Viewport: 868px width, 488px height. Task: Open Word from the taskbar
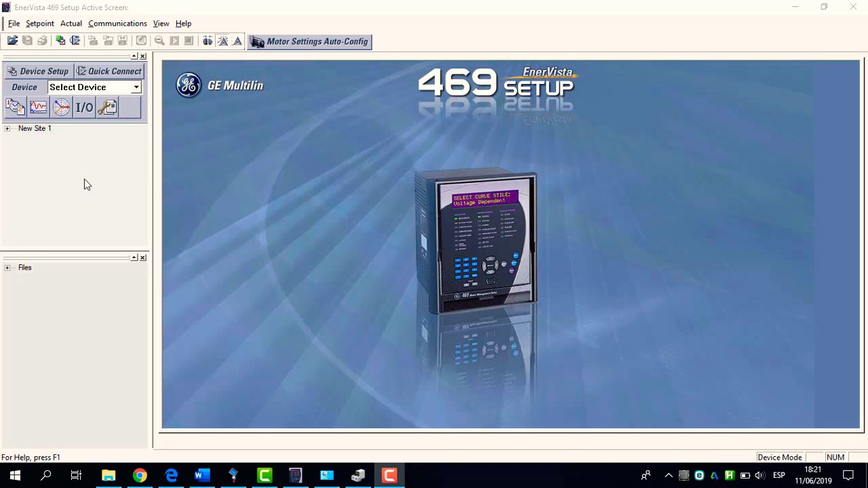(x=201, y=475)
